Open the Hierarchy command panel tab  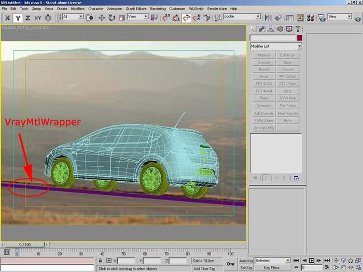pos(271,29)
